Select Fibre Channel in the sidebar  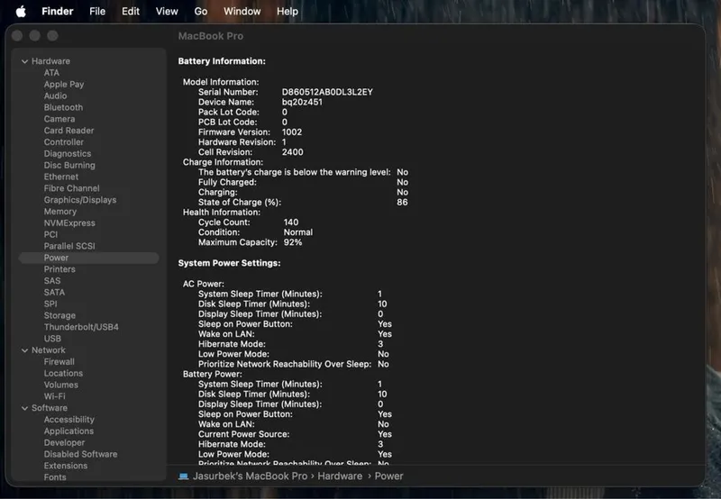coord(72,188)
